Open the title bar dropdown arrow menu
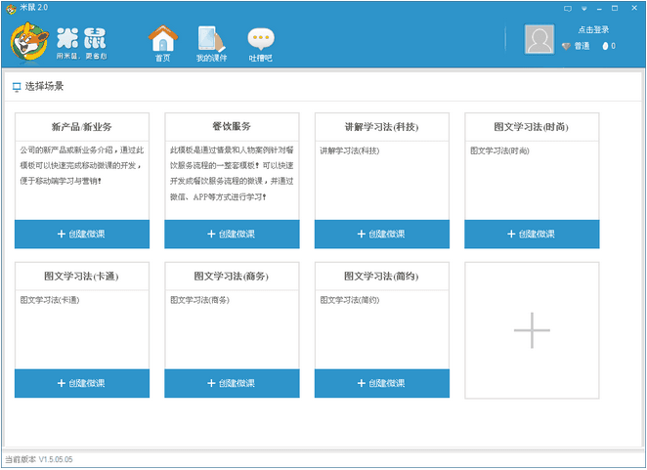The image size is (647, 470). click(584, 7)
